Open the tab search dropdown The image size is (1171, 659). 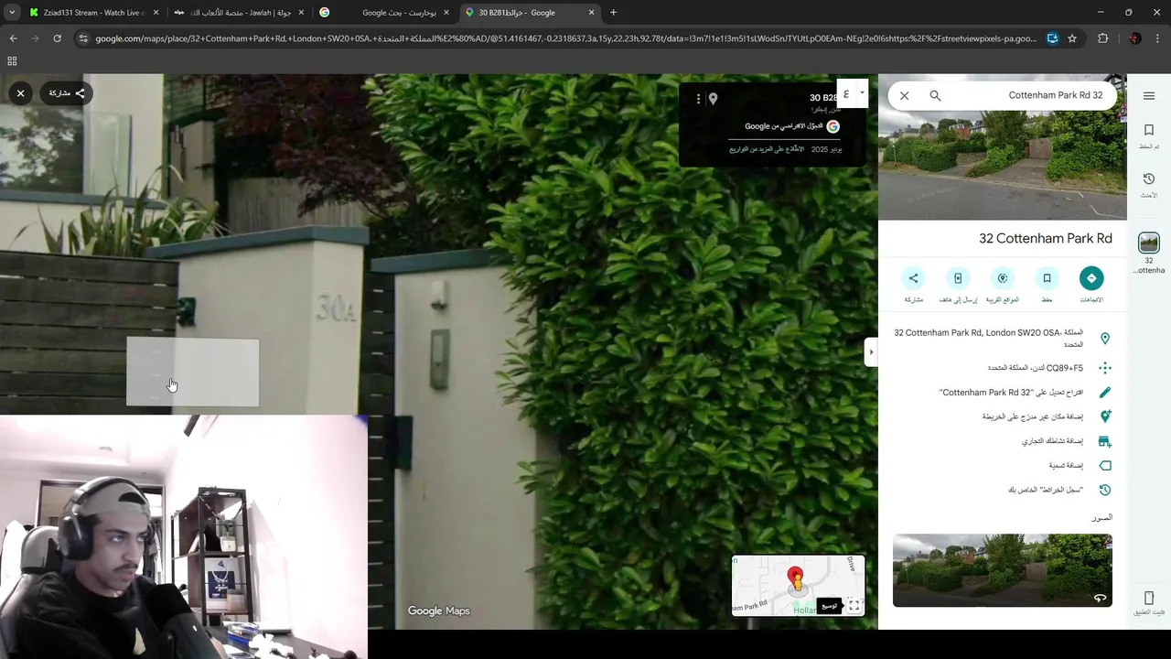[11, 13]
